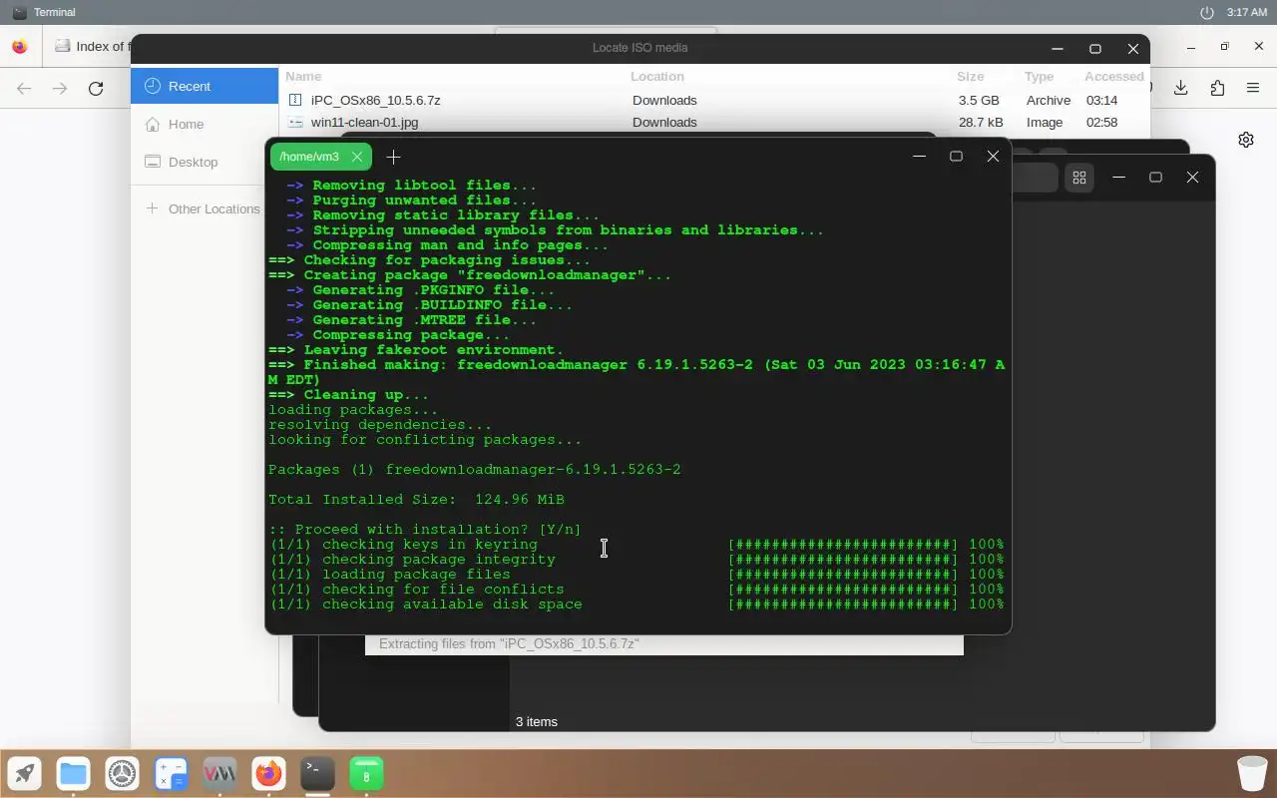
Task: Click the "Extracting files from" progress label
Action: (x=509, y=643)
